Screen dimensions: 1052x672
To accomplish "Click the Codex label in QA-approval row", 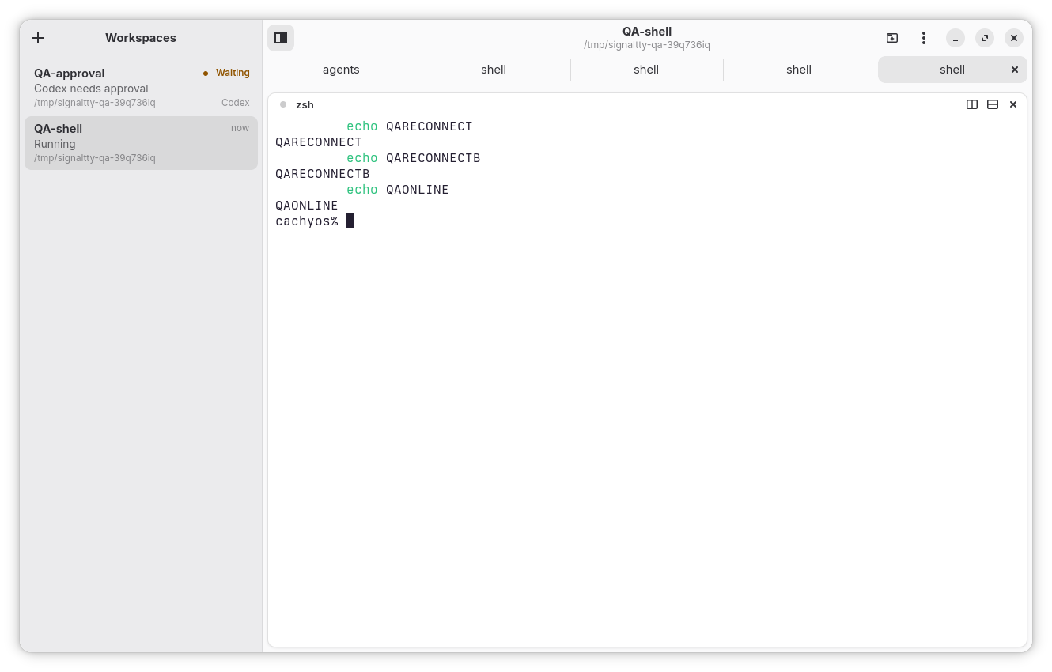I will coord(235,103).
